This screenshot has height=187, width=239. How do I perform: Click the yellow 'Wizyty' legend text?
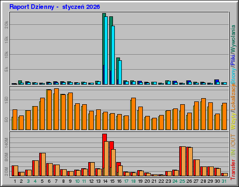pos(233,122)
